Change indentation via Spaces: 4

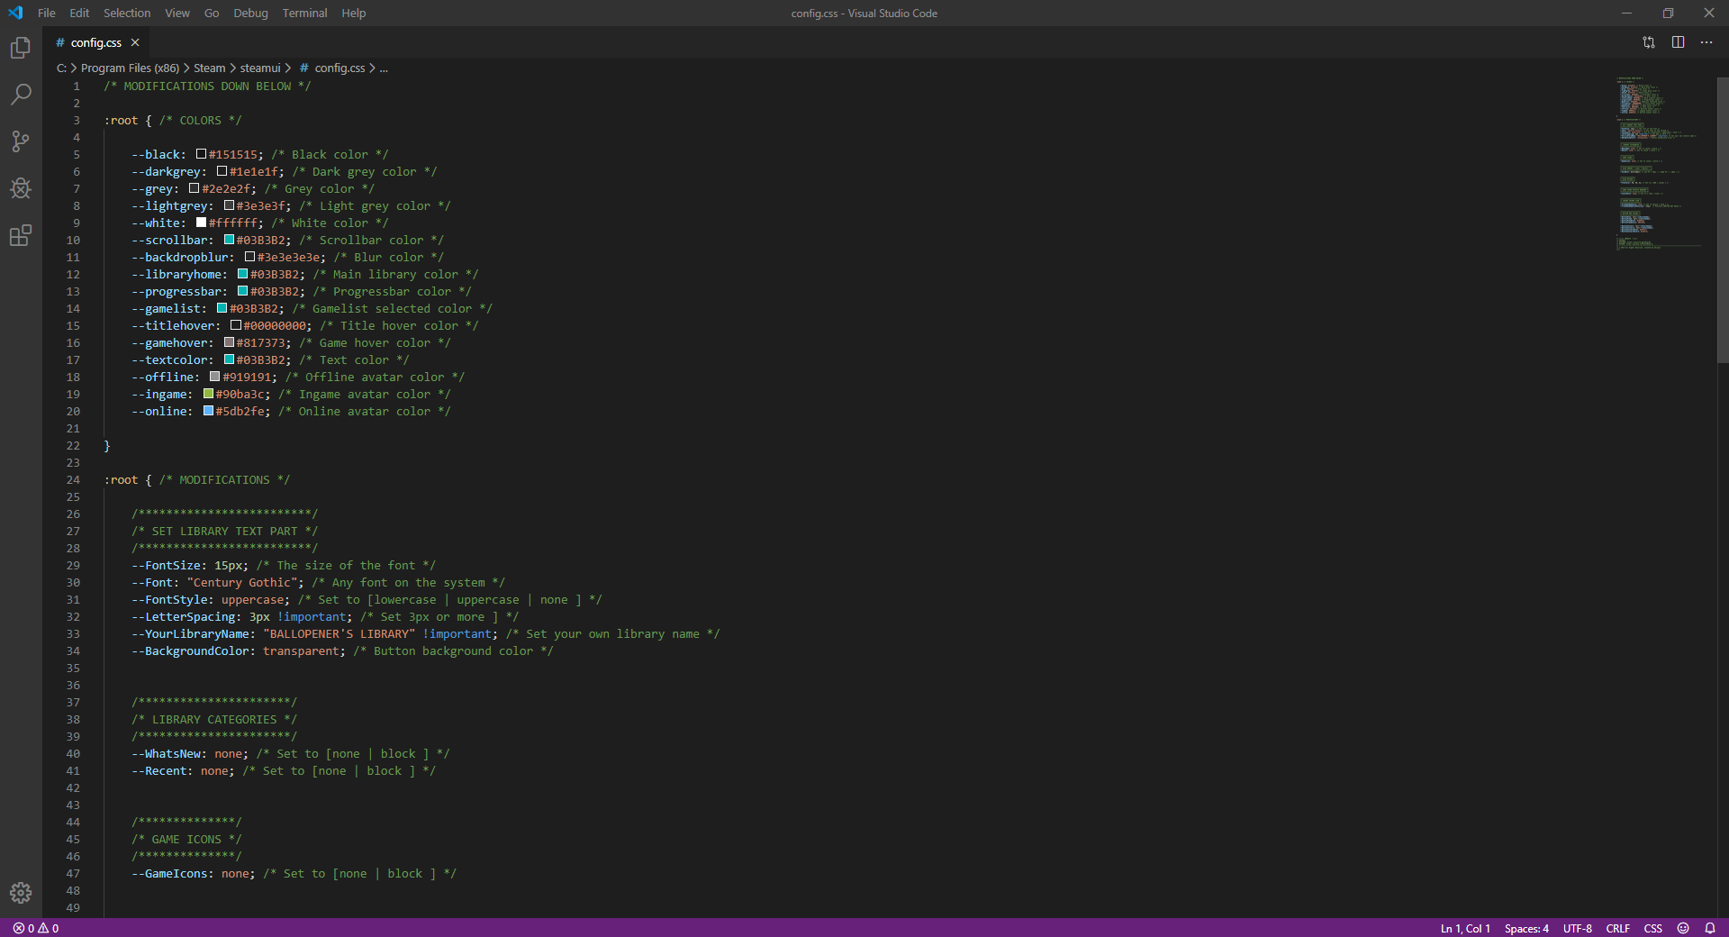click(1526, 928)
